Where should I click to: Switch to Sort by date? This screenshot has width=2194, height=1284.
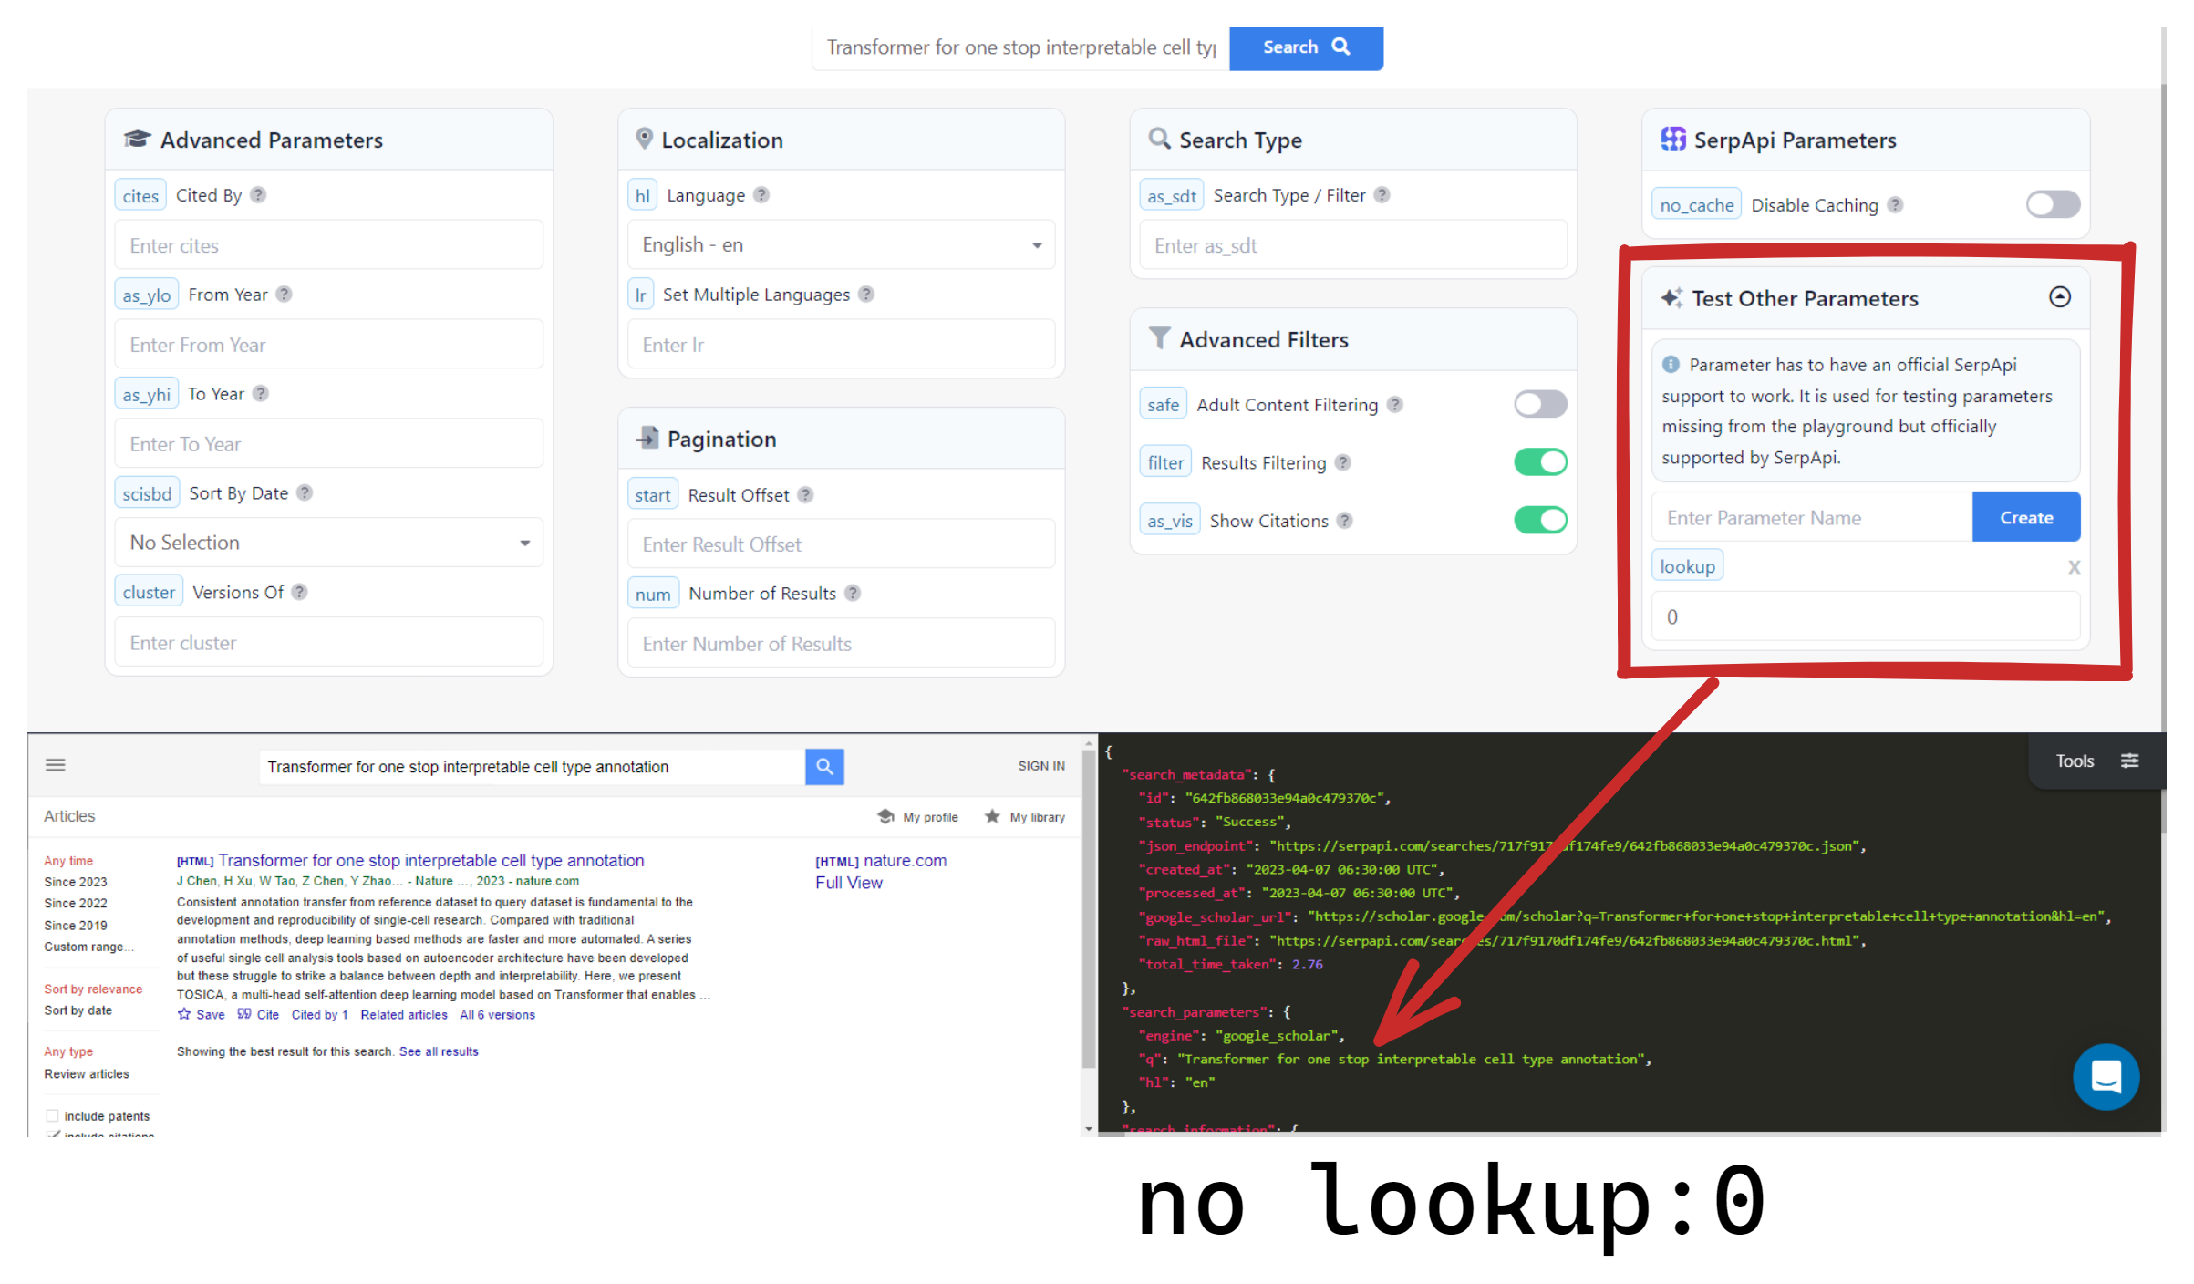(x=78, y=1010)
